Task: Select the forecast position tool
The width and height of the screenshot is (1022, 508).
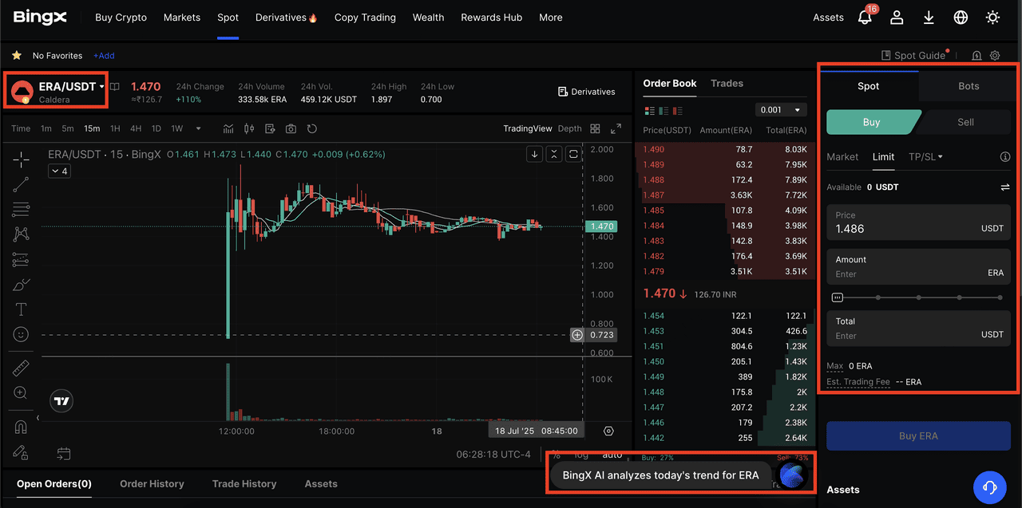Action: pyautogui.click(x=21, y=259)
